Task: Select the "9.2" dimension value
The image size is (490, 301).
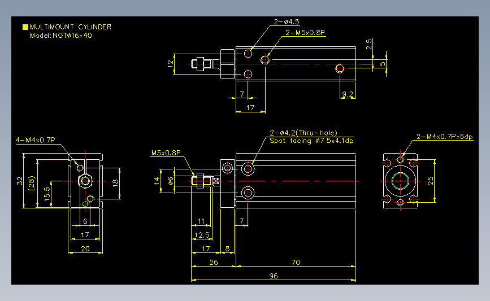Action: click(x=348, y=94)
